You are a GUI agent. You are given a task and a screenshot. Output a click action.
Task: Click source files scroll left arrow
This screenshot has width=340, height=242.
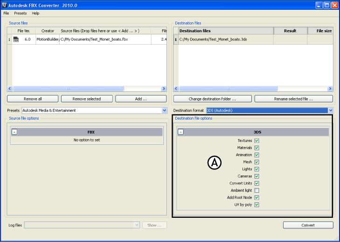point(9,88)
